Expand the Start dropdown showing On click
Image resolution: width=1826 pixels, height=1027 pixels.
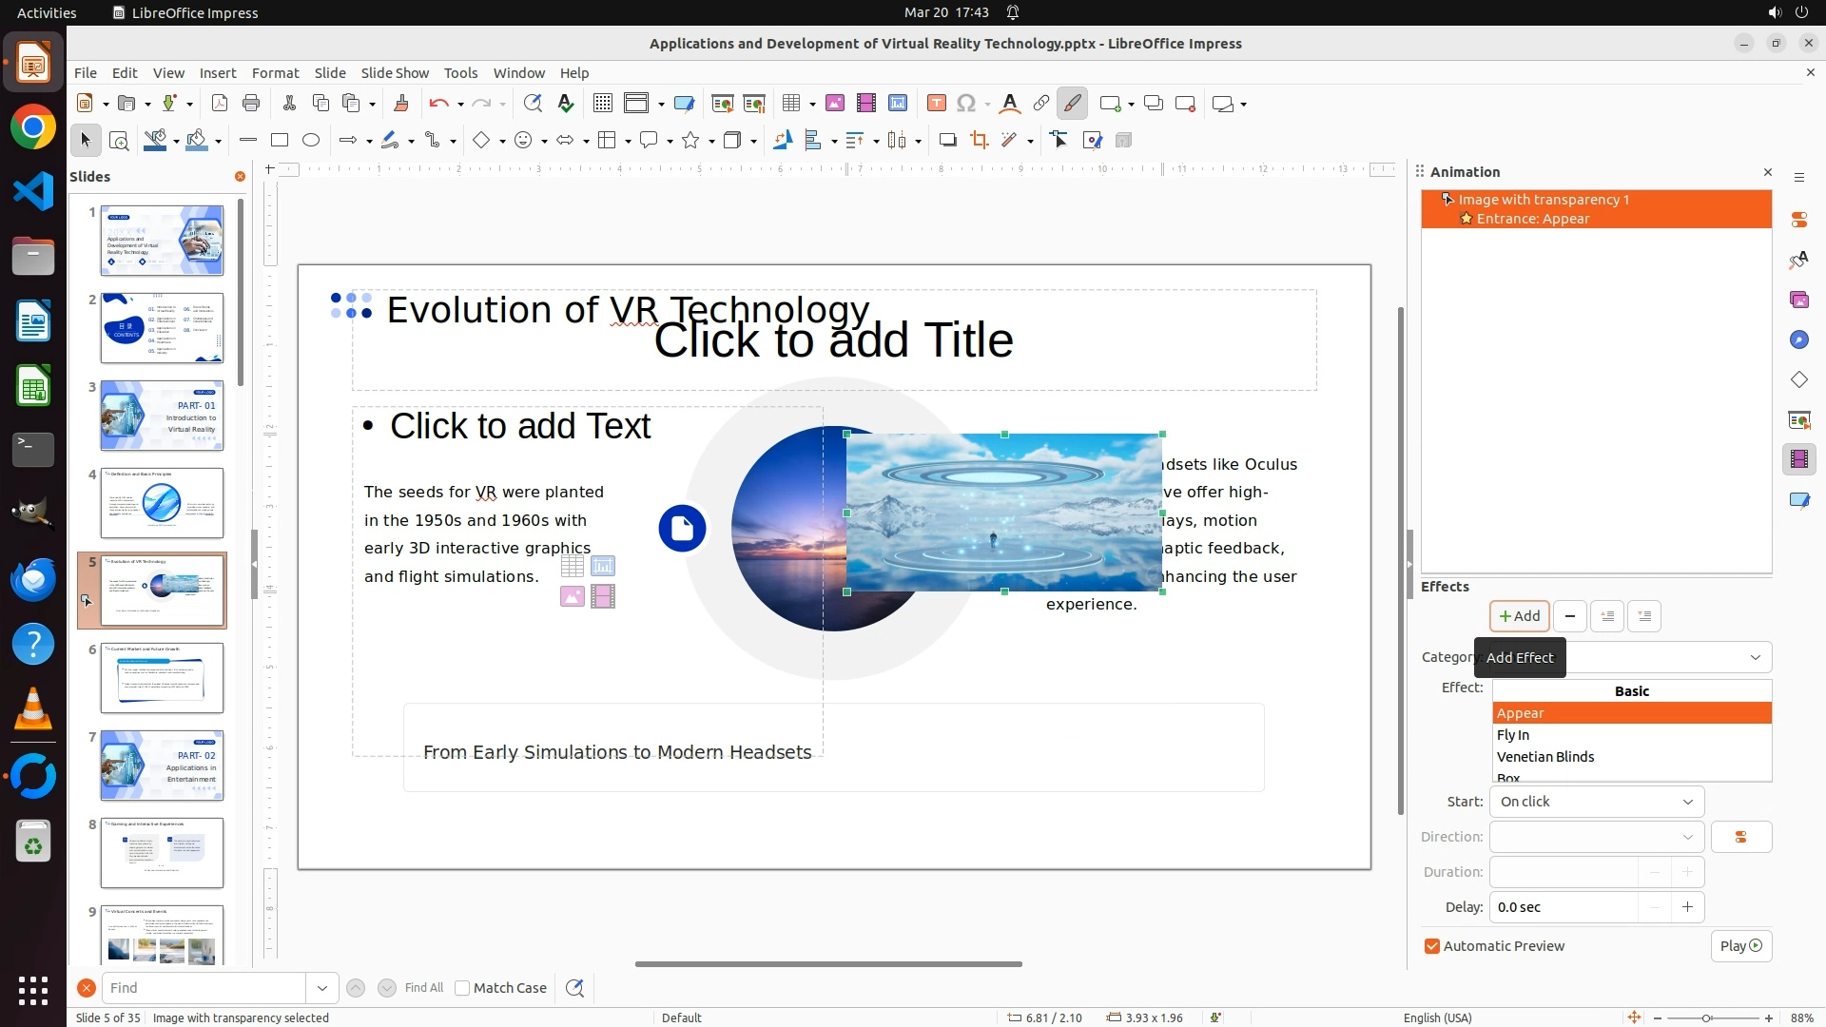[x=1596, y=802]
